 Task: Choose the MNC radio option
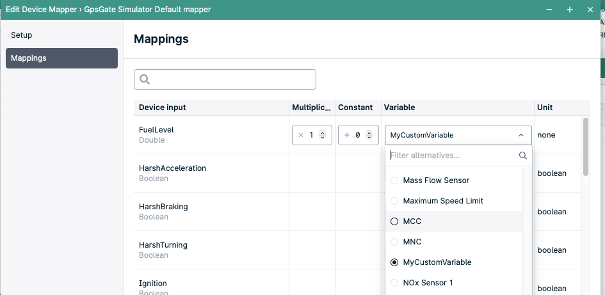tap(394, 242)
